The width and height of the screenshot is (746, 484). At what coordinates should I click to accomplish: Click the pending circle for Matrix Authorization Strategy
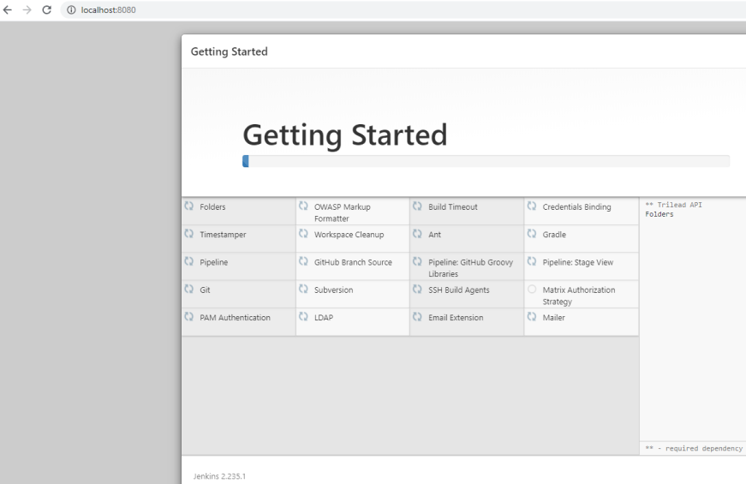click(x=532, y=290)
